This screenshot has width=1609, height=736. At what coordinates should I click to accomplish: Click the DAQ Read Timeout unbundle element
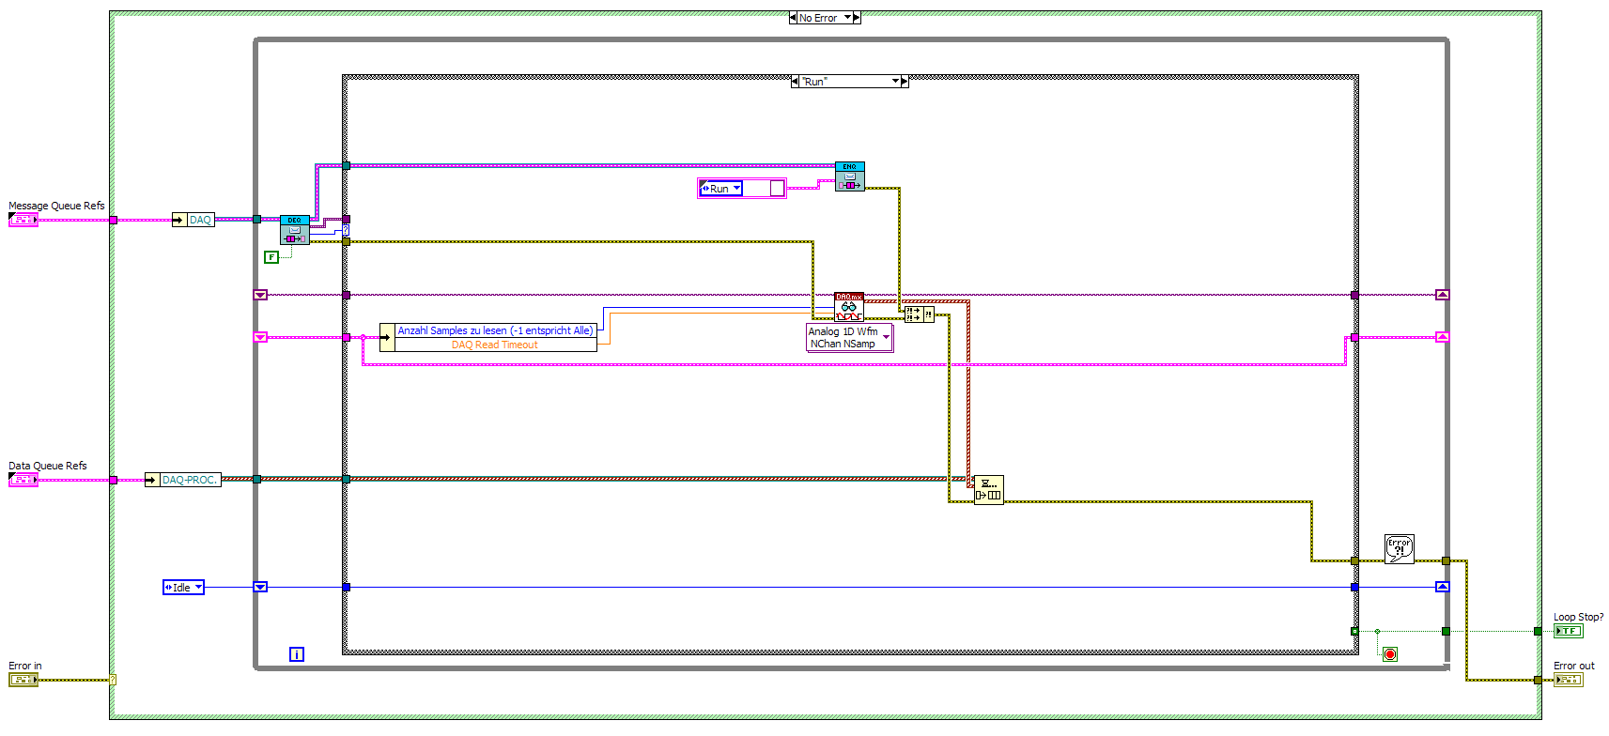[495, 345]
